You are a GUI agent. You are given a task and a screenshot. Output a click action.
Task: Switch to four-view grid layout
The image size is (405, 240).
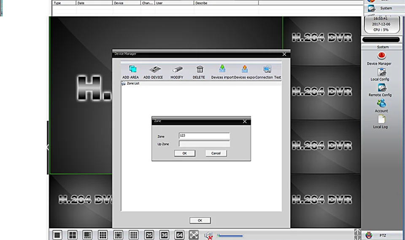[72, 235]
